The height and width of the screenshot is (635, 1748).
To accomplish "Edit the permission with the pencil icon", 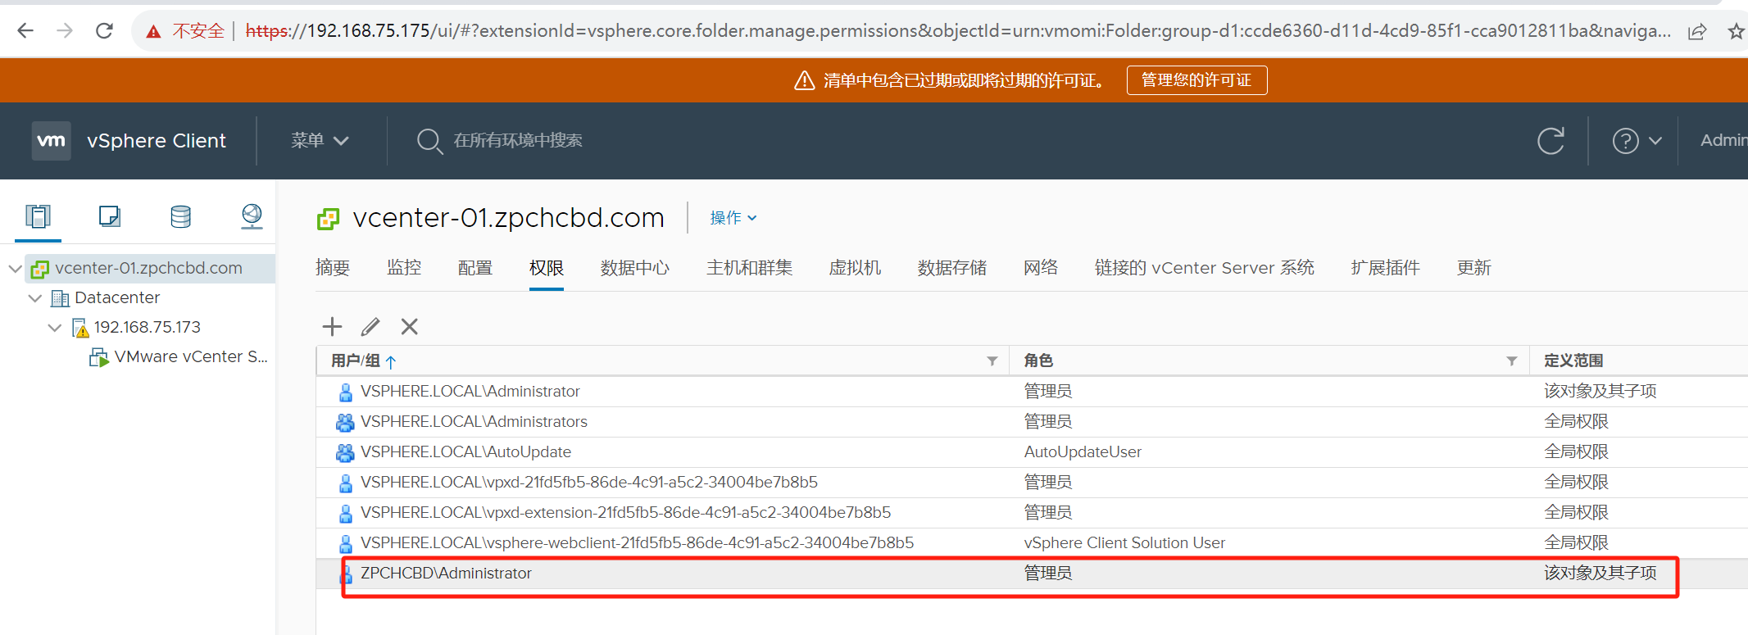I will click(370, 327).
